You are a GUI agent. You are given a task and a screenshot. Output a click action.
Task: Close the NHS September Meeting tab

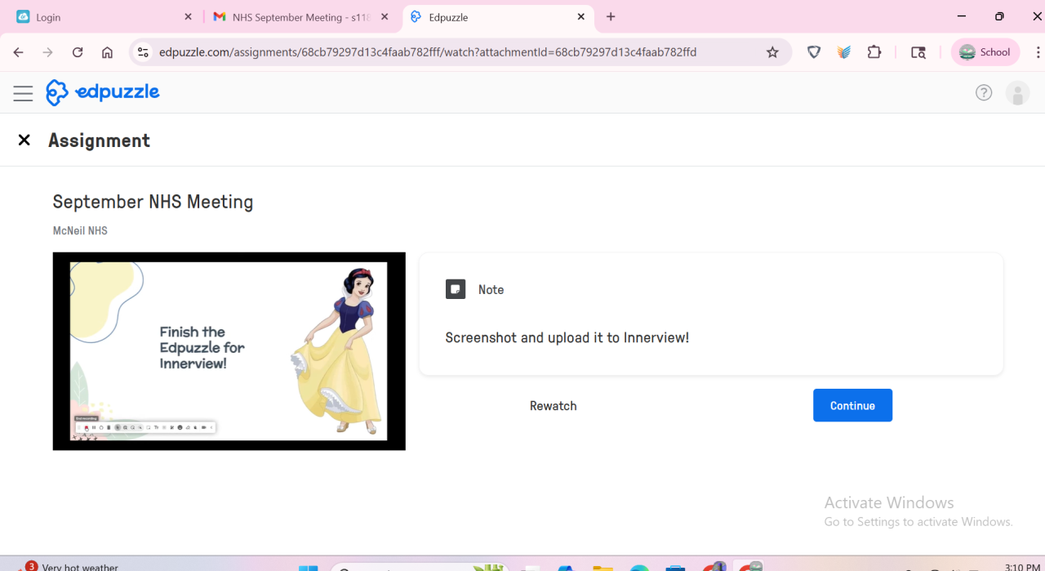click(385, 16)
